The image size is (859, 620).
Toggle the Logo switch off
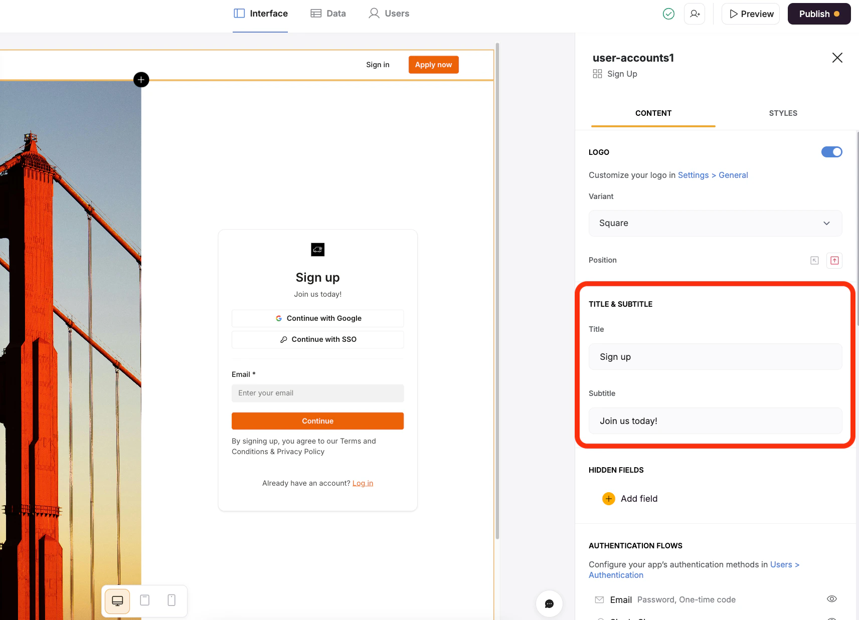pyautogui.click(x=832, y=152)
